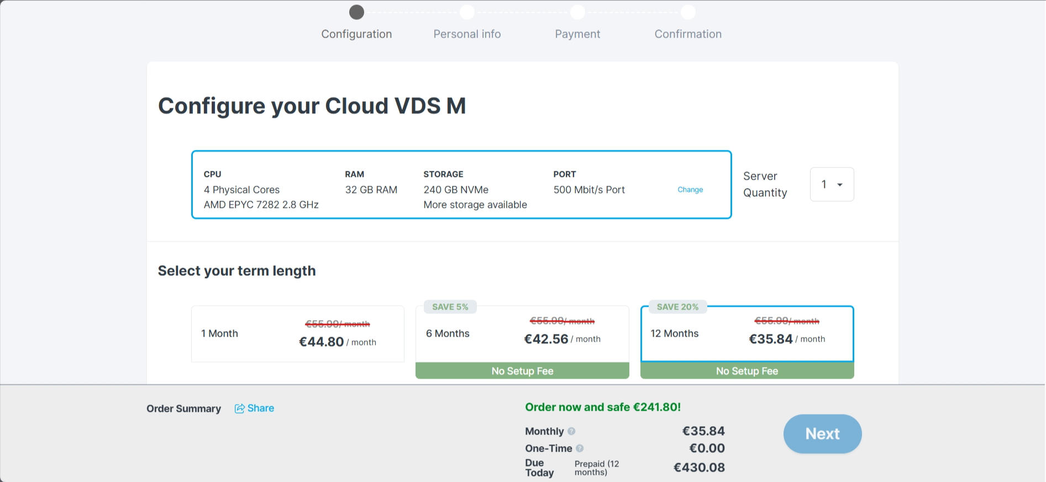
Task: Click the Share link text
Action: (261, 408)
